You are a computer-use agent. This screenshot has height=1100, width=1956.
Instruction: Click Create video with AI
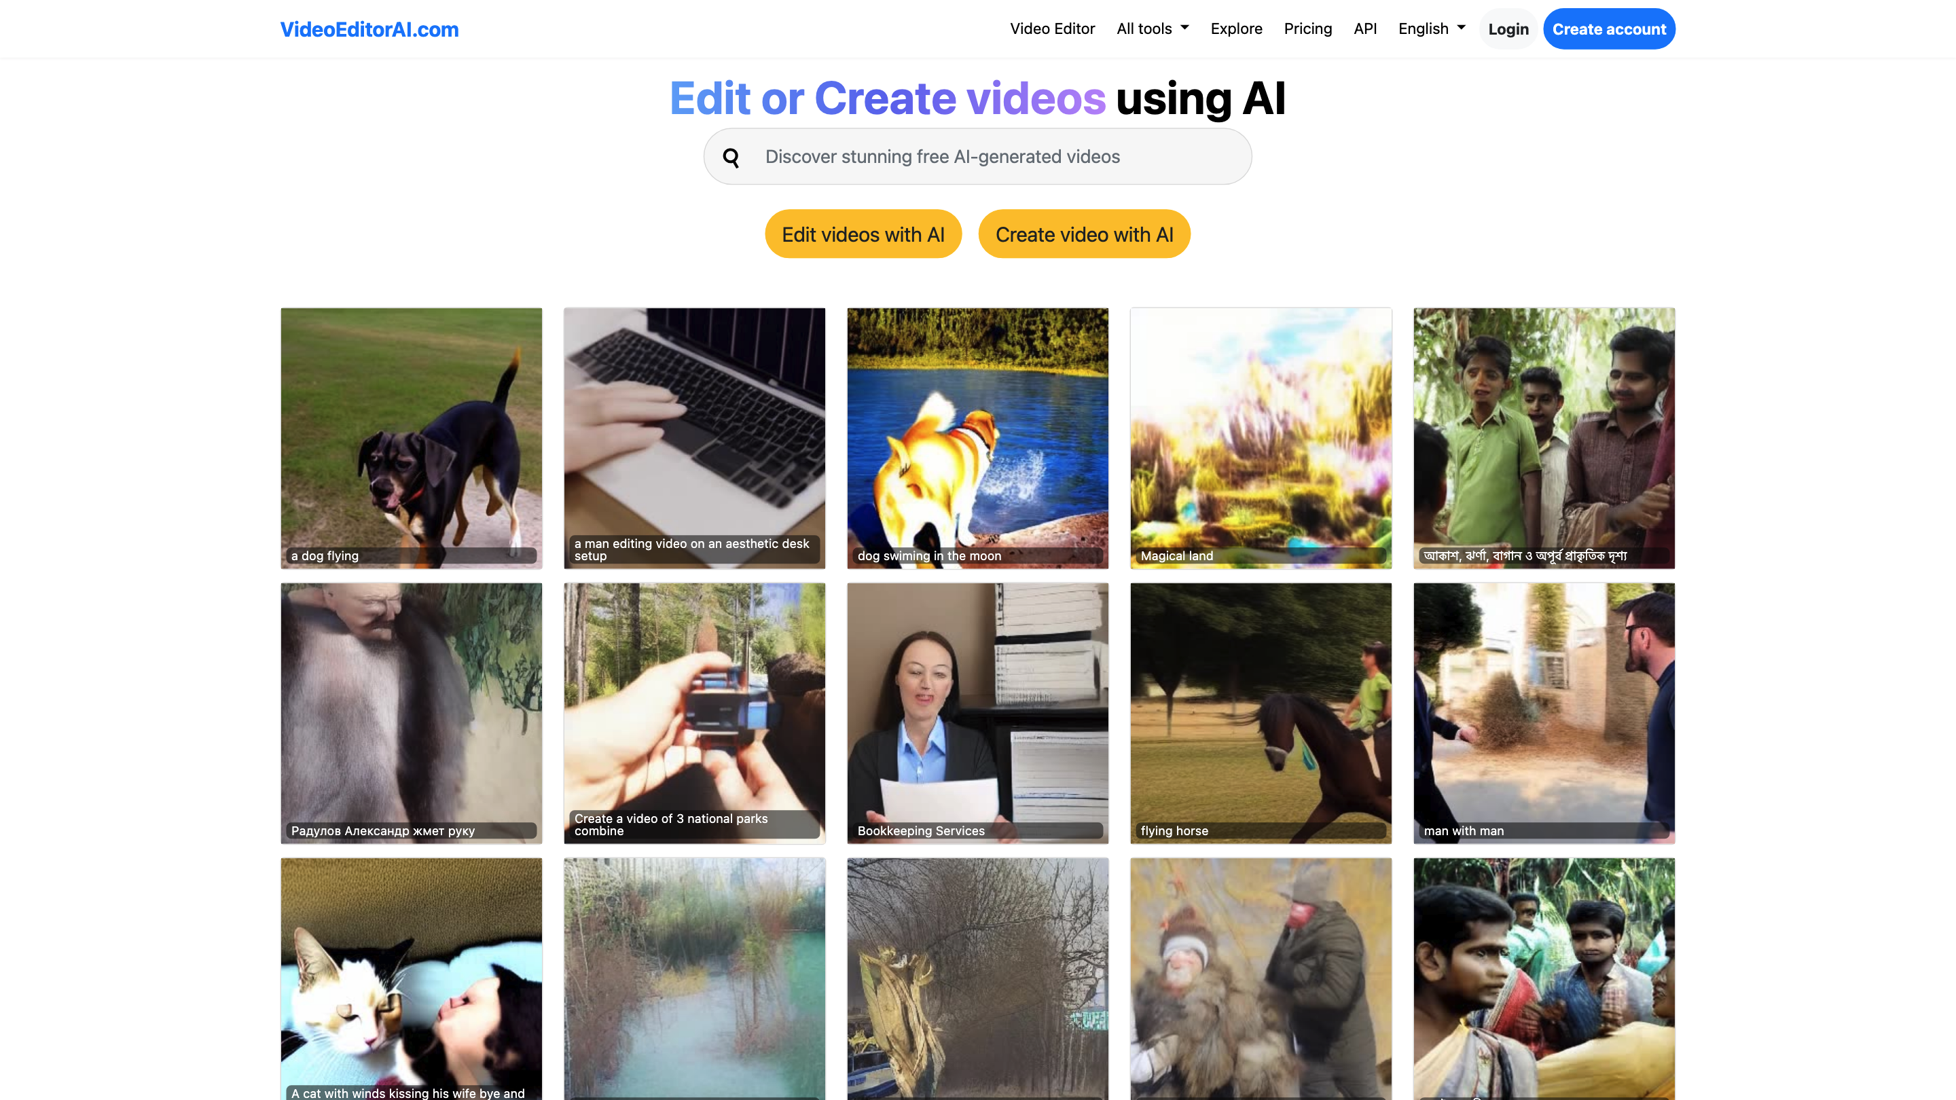pos(1083,234)
